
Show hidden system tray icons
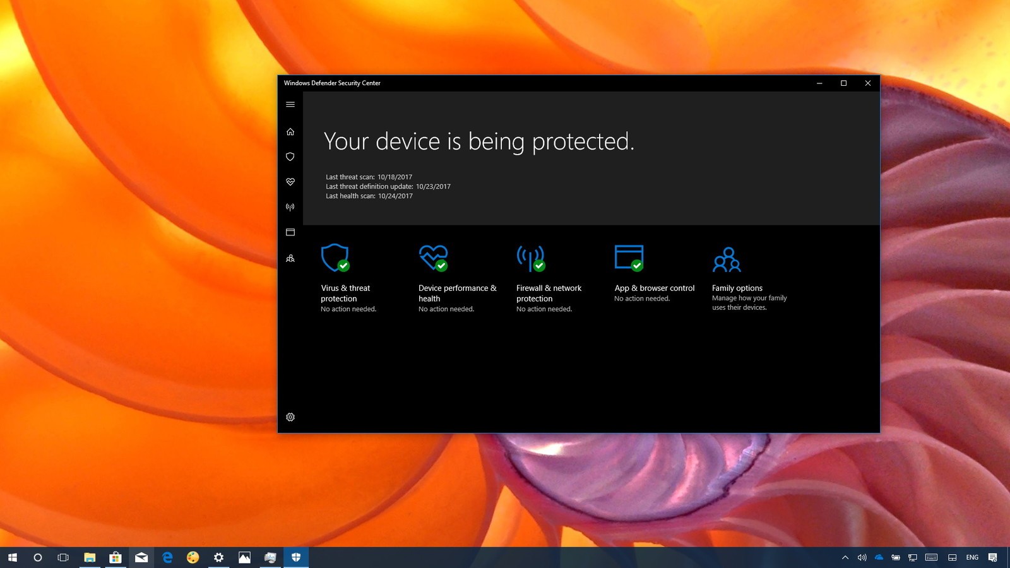[845, 557]
